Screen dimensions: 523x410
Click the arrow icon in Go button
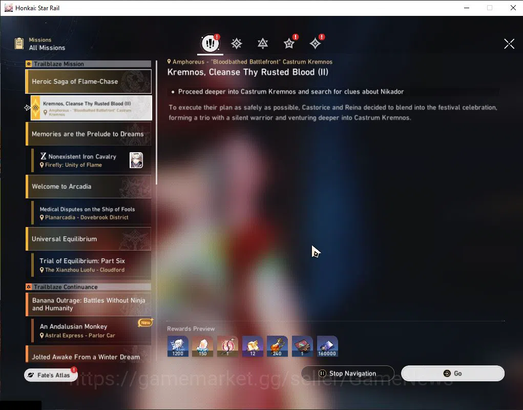coord(447,373)
